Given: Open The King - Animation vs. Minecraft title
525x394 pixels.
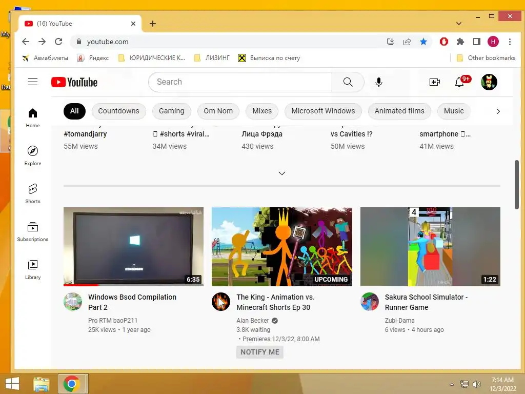Looking at the screenshot, I should [275, 302].
